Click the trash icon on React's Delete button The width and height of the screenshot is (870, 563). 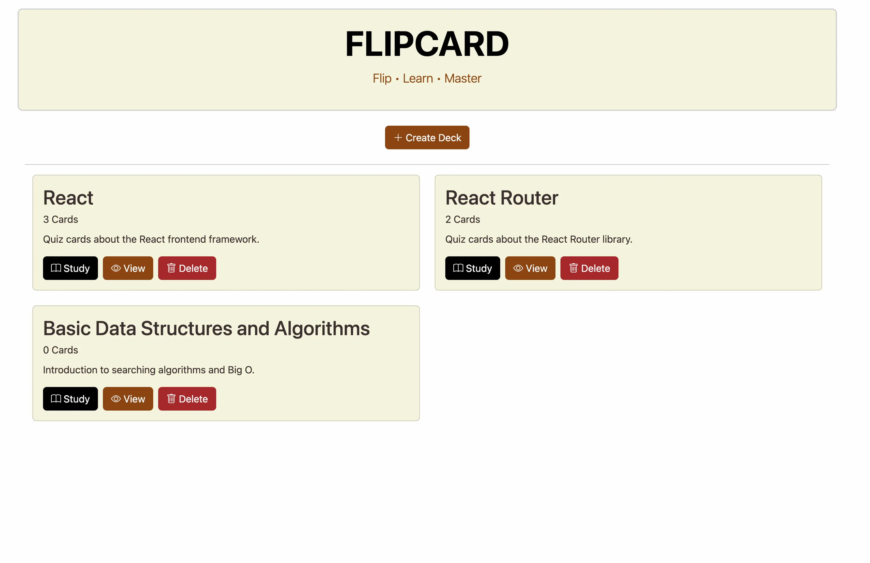tap(171, 268)
